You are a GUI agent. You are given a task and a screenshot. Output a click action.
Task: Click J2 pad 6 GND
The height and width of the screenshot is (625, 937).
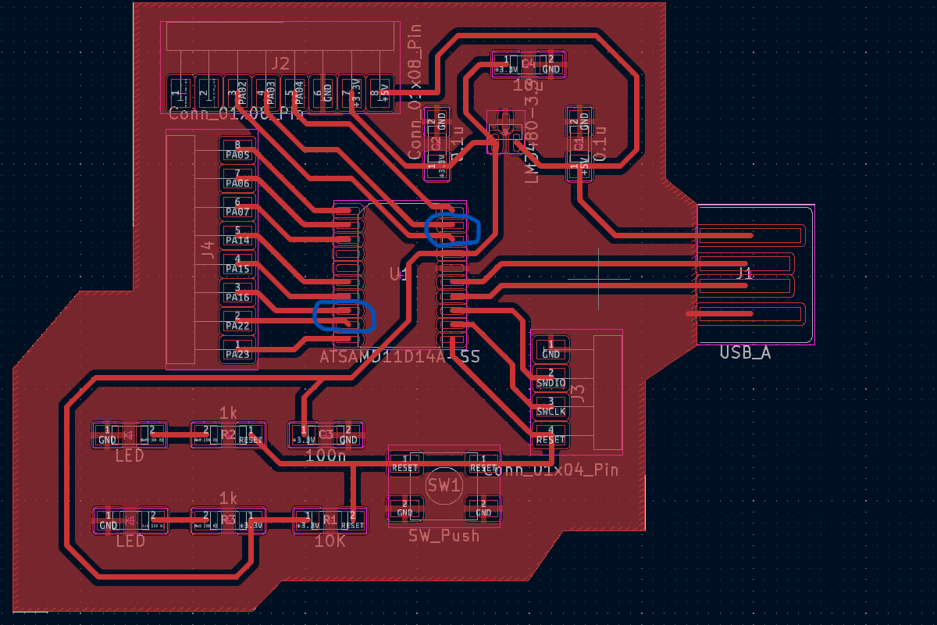tap(323, 93)
